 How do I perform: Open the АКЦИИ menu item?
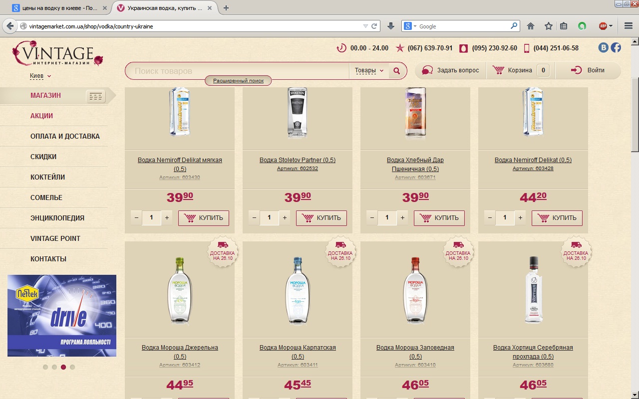click(41, 116)
